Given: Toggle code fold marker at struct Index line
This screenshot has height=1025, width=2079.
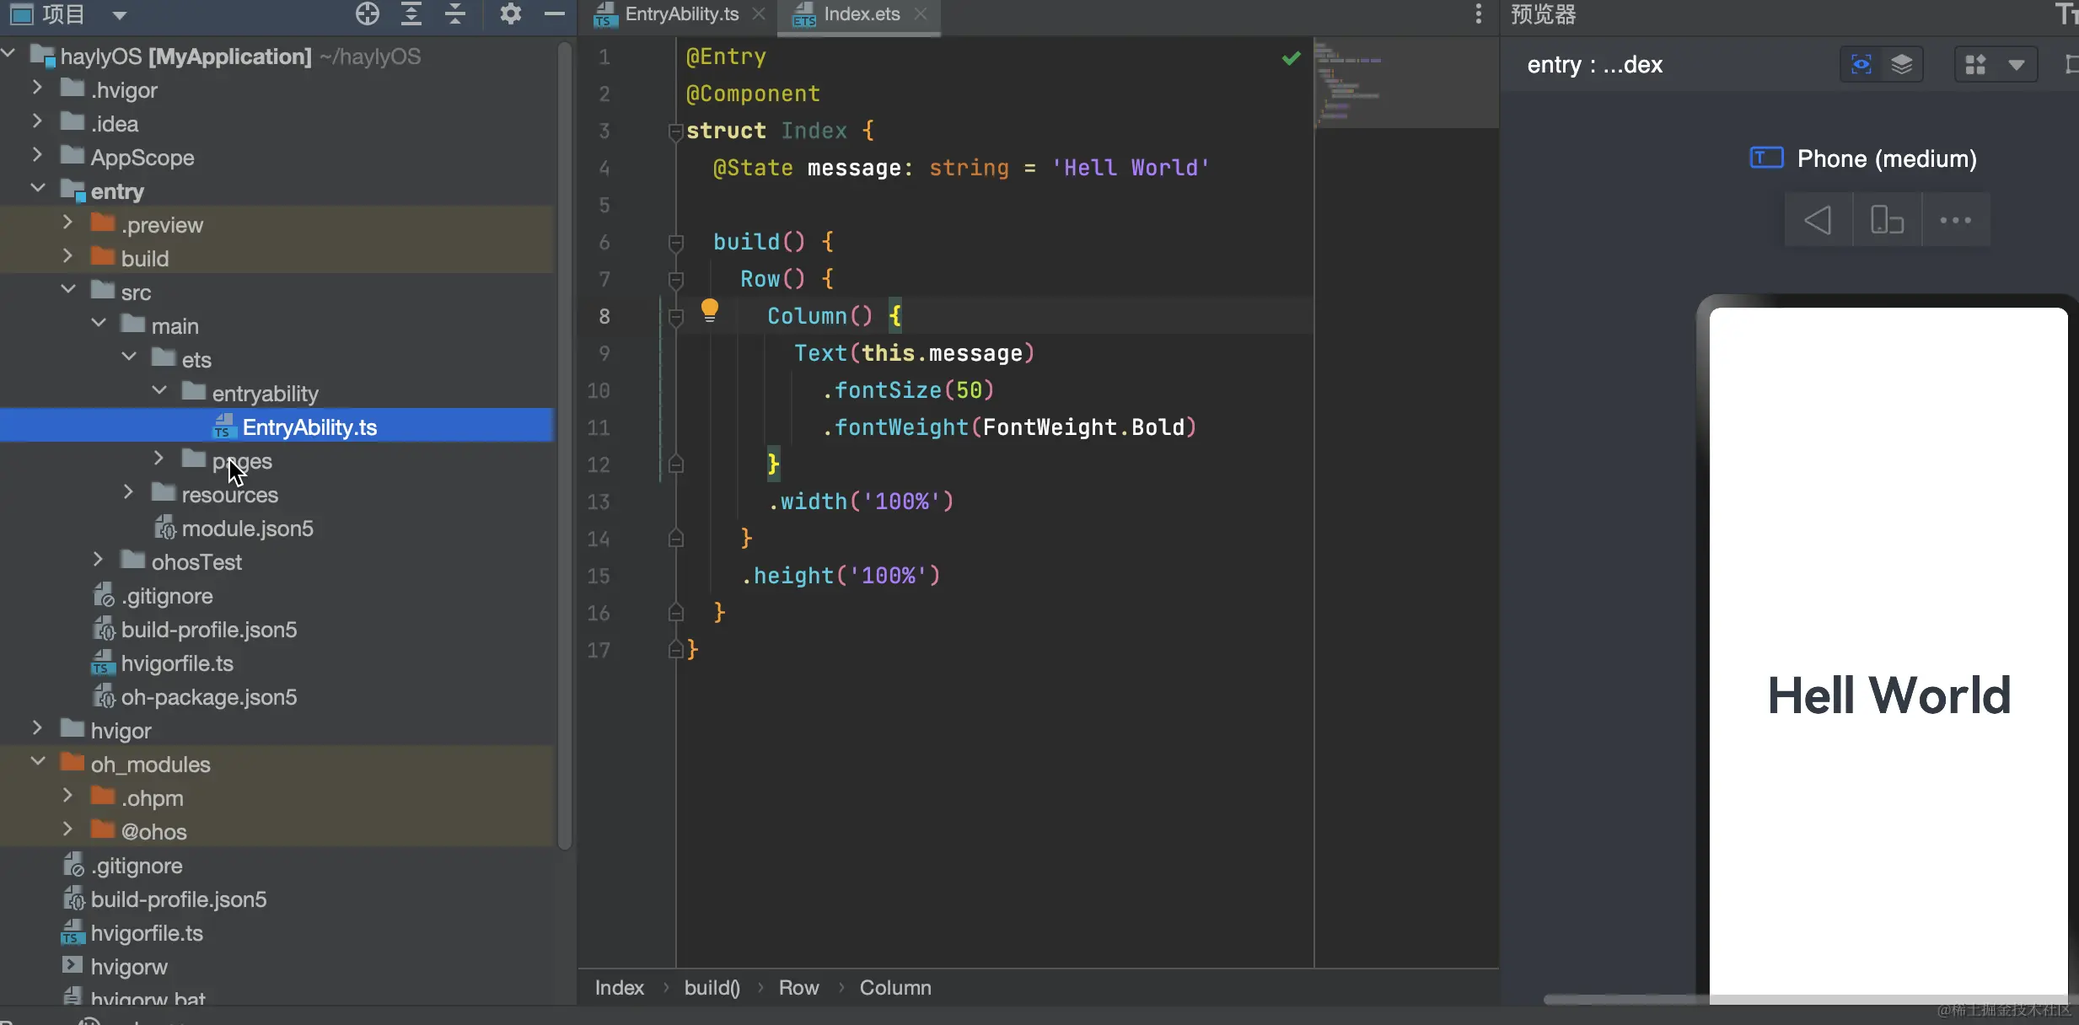Looking at the screenshot, I should (674, 131).
